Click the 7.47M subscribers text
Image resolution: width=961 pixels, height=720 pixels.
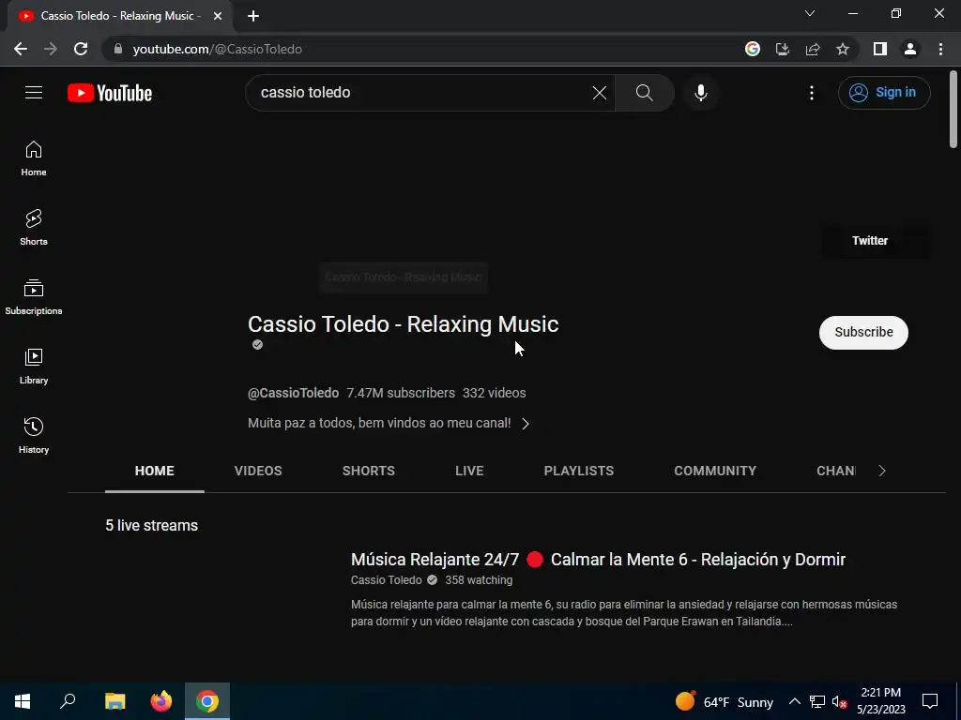click(x=401, y=393)
